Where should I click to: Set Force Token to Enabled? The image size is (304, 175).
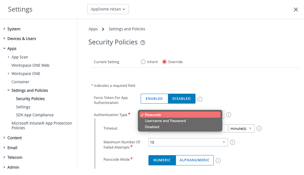tap(154, 99)
